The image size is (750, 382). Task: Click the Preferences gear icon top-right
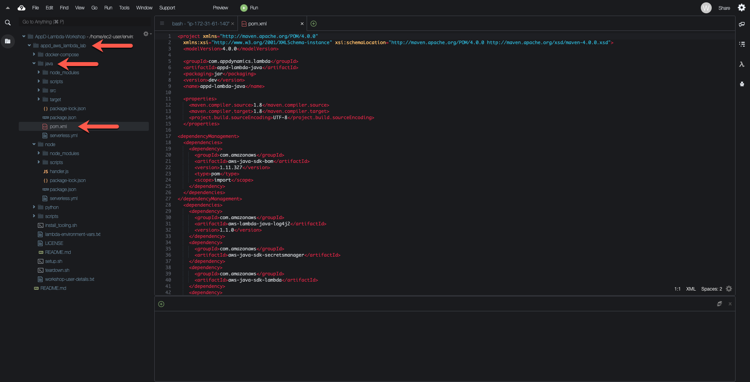[741, 8]
